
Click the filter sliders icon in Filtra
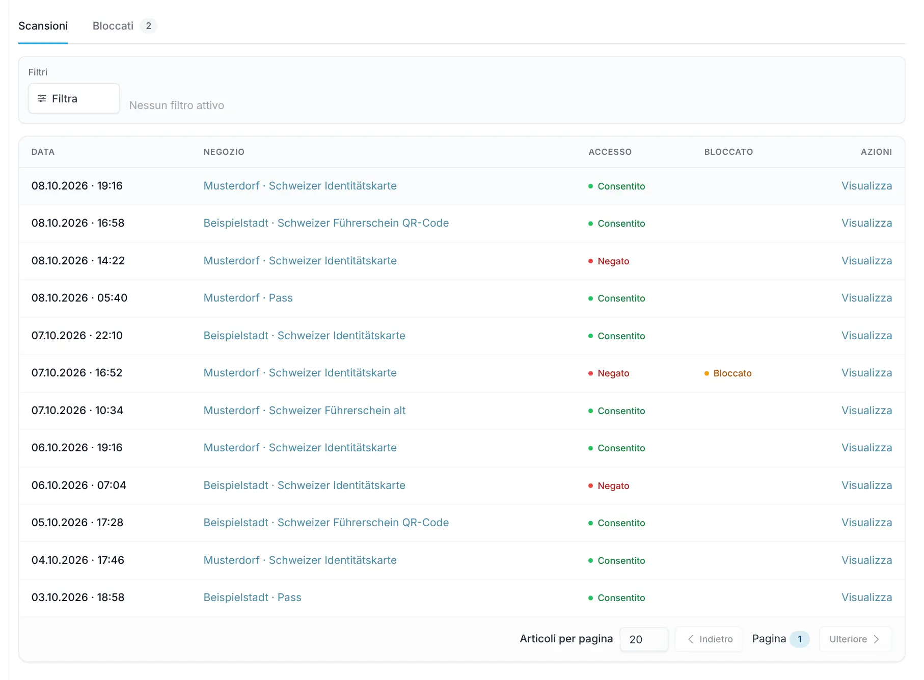click(42, 98)
